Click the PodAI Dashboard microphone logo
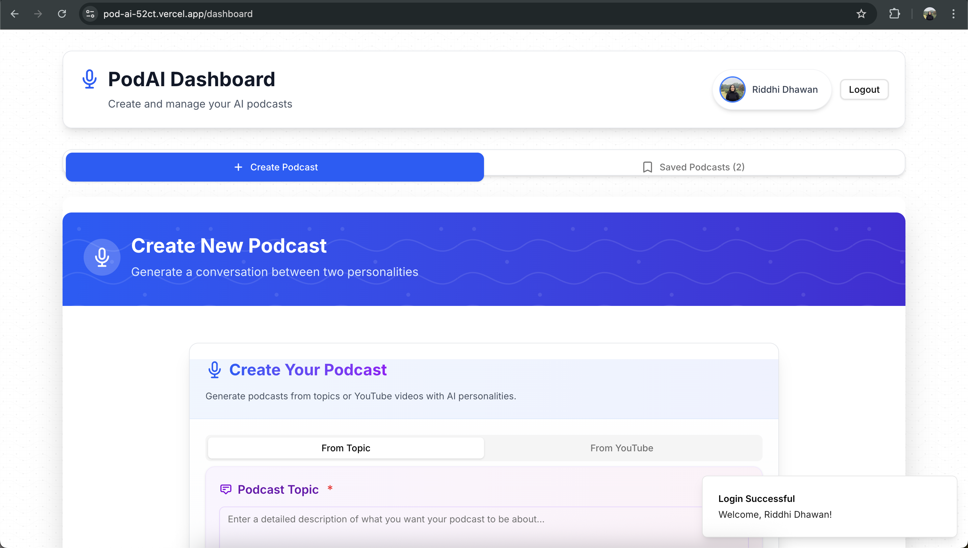 89,79
